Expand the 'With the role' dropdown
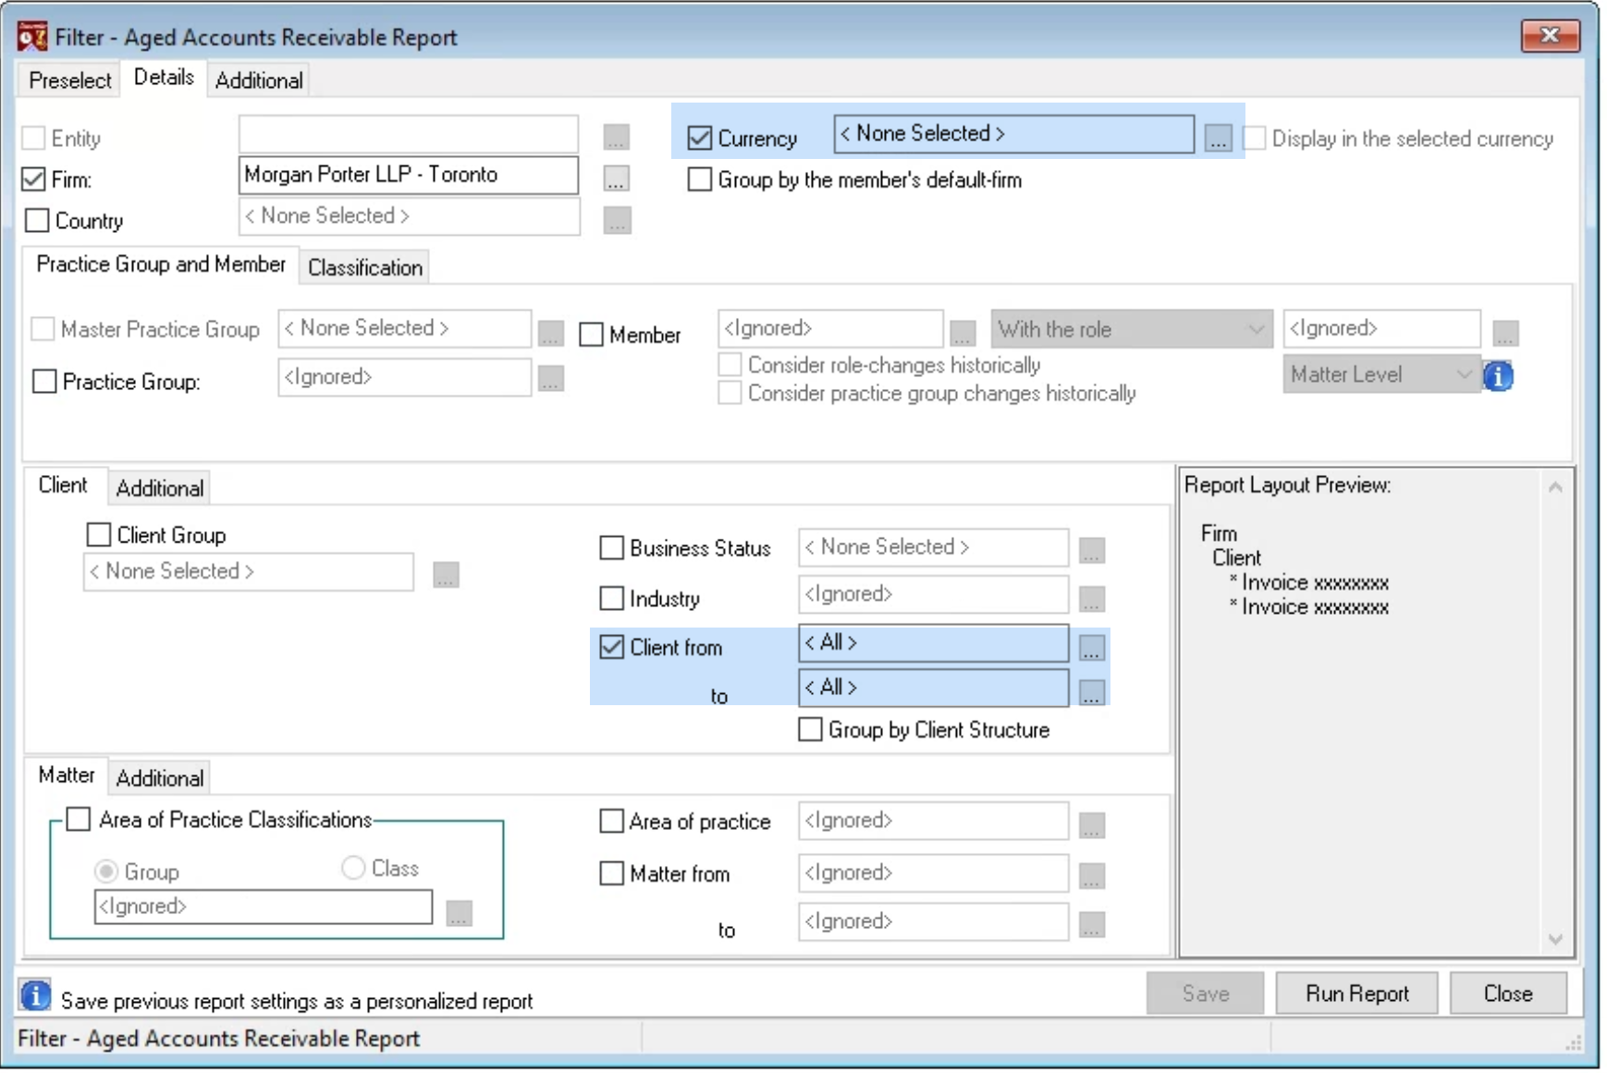 (1131, 329)
